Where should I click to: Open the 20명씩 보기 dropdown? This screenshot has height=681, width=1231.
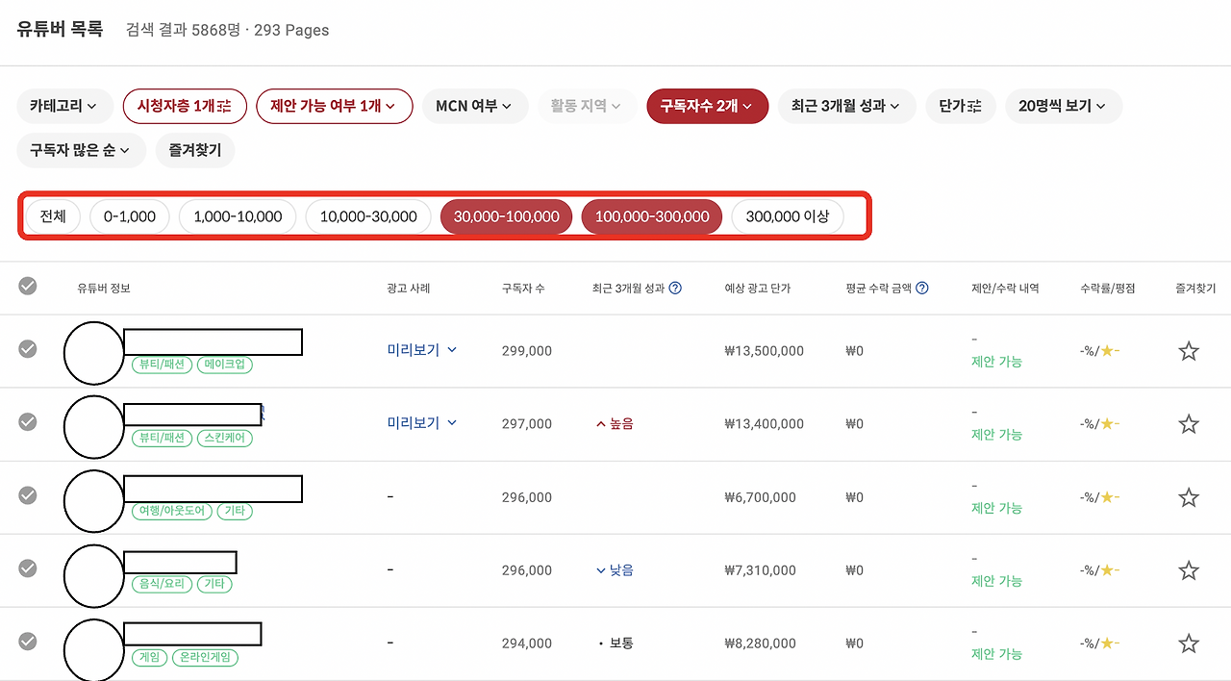(x=1063, y=106)
